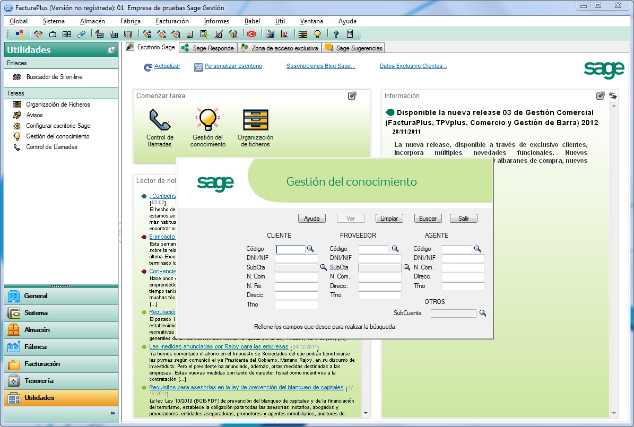Select Control de Llamadas in Tareas list

click(x=51, y=147)
